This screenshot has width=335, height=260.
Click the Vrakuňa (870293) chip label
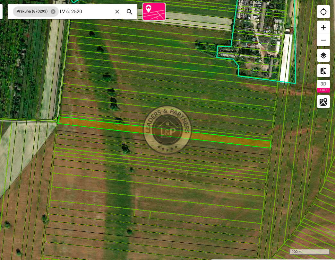(32, 11)
